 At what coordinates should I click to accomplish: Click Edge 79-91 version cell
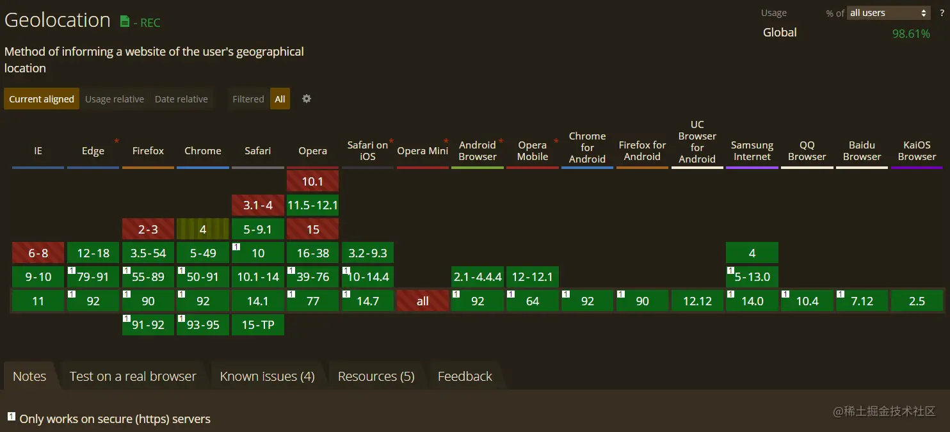93,277
